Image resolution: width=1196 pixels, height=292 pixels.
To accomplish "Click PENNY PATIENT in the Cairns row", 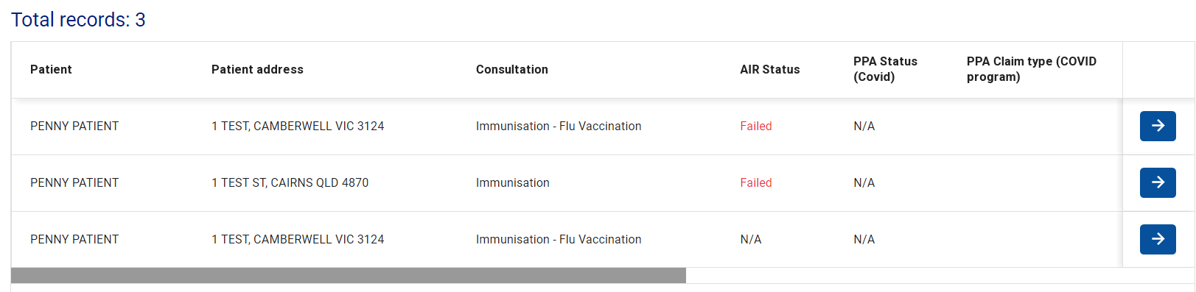I will [x=74, y=182].
